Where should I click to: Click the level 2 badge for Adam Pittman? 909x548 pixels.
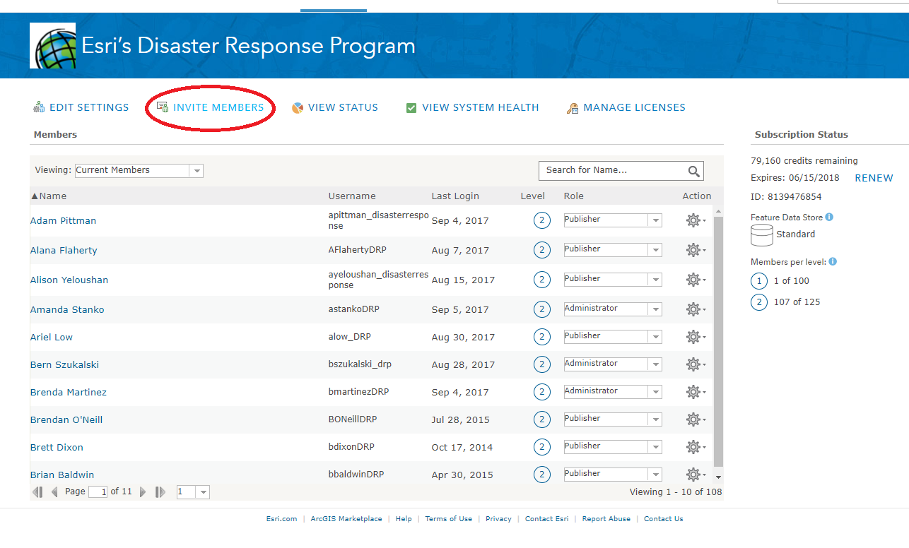pos(542,220)
